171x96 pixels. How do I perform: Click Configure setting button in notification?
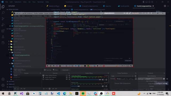coord(161,83)
